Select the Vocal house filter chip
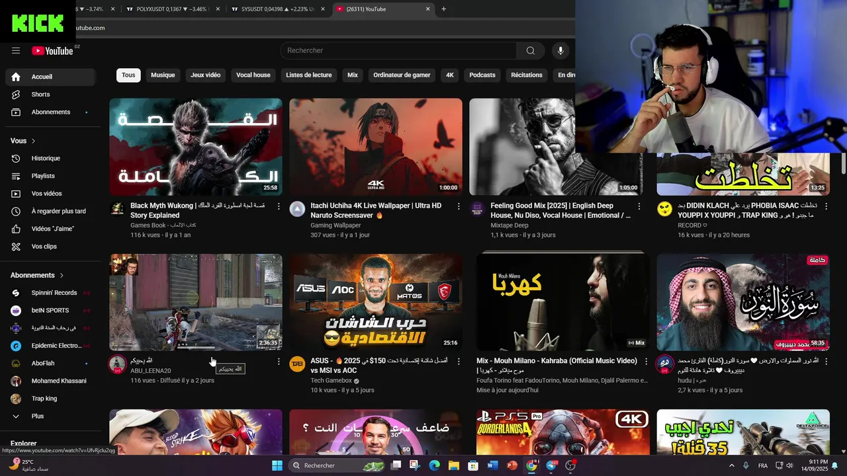Image resolution: width=847 pixels, height=476 pixels. [x=253, y=75]
